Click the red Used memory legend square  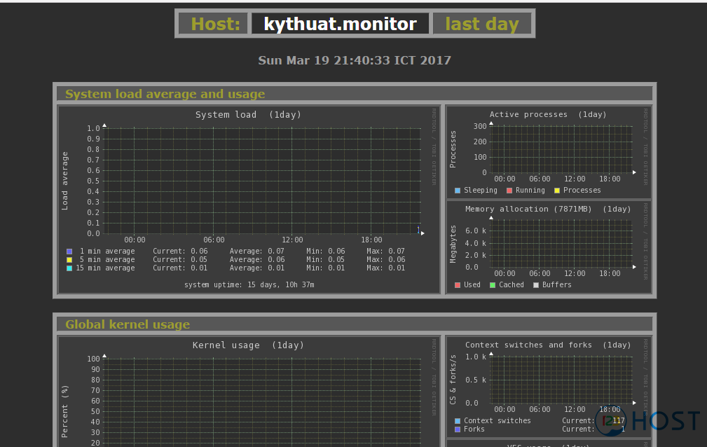459,284
